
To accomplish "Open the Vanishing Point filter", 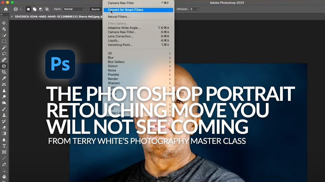I will point(138,45).
